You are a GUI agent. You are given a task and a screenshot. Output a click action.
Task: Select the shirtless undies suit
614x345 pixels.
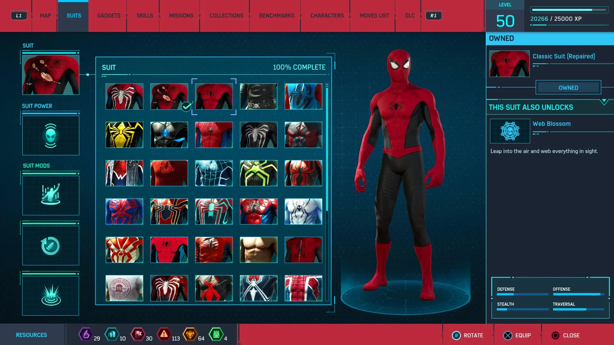click(x=259, y=250)
